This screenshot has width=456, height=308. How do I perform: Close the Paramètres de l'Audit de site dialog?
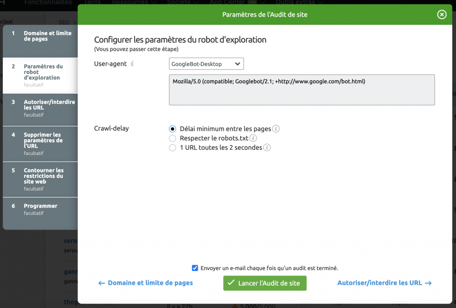[x=442, y=14]
